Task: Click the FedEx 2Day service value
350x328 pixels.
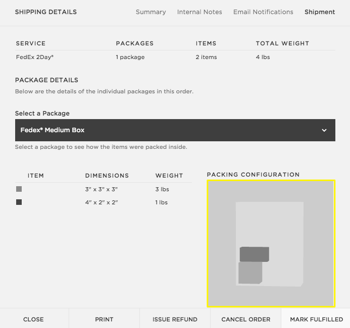Action: tap(35, 57)
